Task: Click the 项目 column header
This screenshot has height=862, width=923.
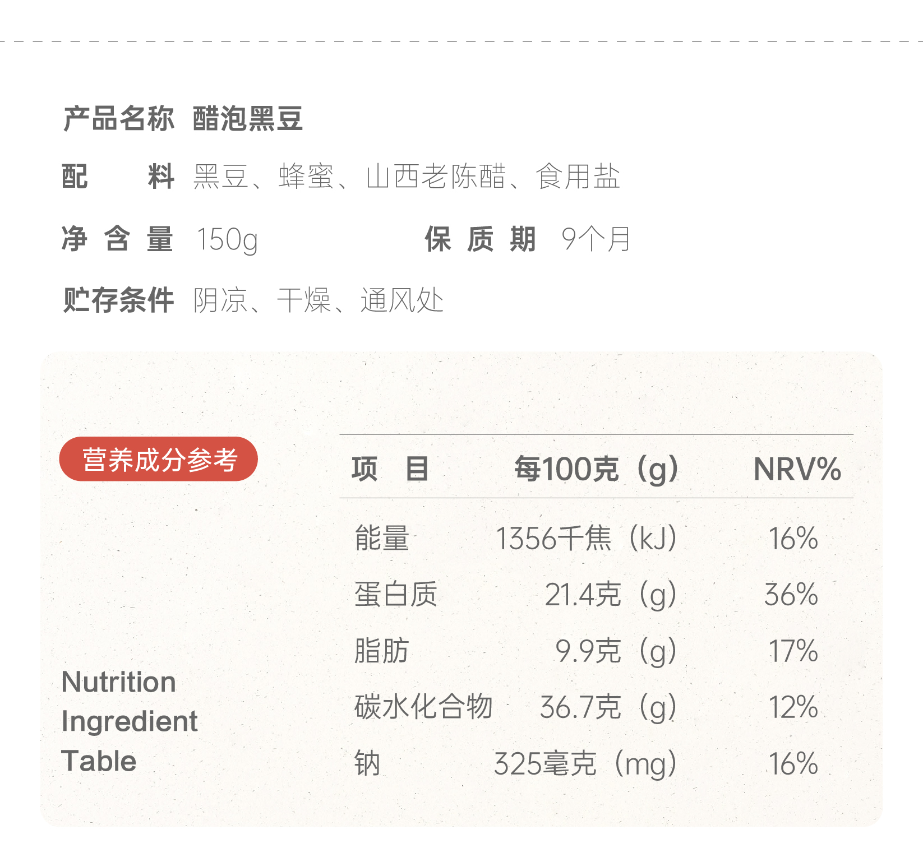Action: [390, 469]
